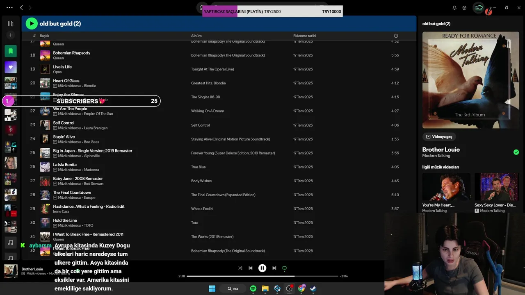Click music video icon in Heart Of Glass row
The width and height of the screenshot is (525, 295).
coord(55,86)
